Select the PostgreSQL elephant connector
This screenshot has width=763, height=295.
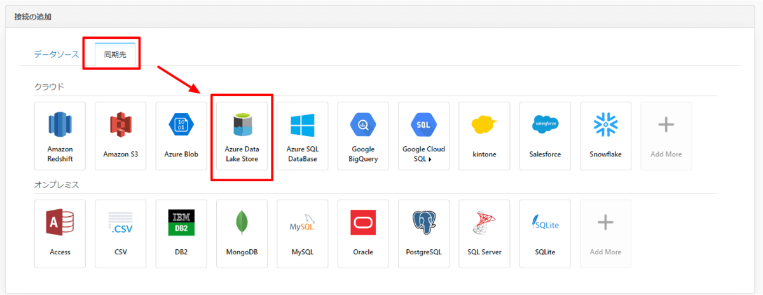423,234
